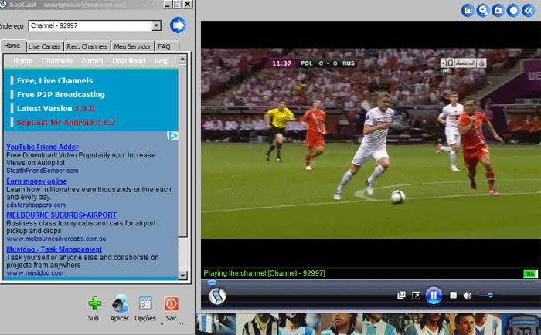This screenshot has width=541, height=335.
Task: Click the fit-window icon above the video
Action: pyautogui.click(x=468, y=10)
